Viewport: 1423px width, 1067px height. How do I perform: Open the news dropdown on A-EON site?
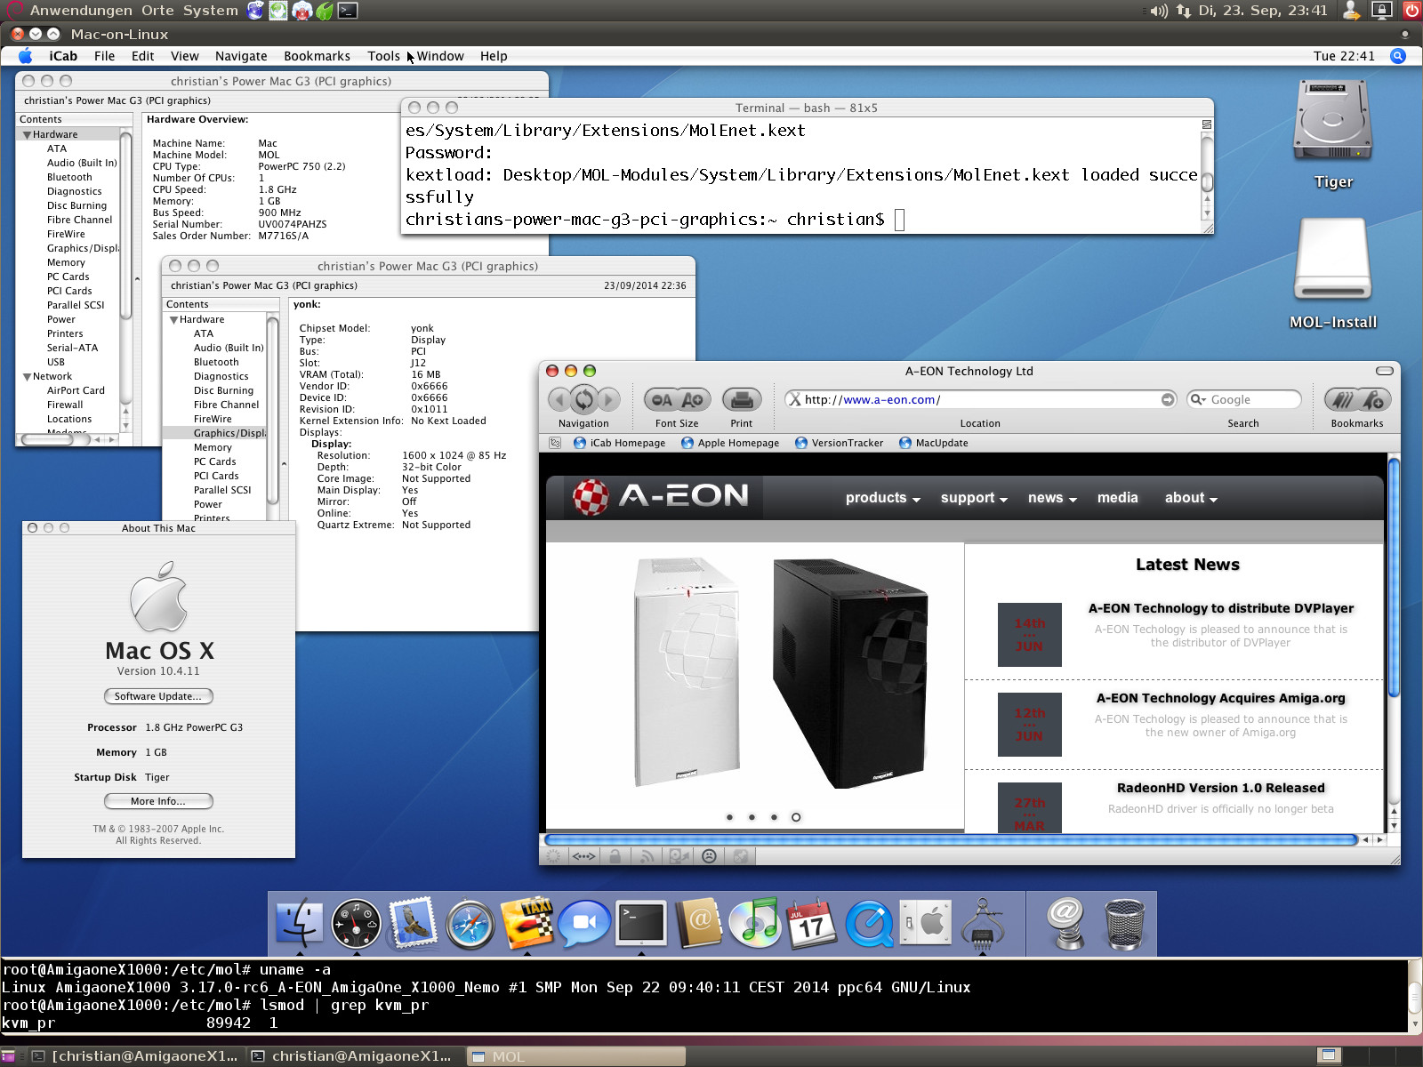1052,498
